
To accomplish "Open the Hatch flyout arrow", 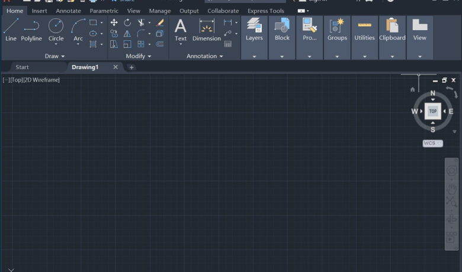I will click(x=102, y=44).
